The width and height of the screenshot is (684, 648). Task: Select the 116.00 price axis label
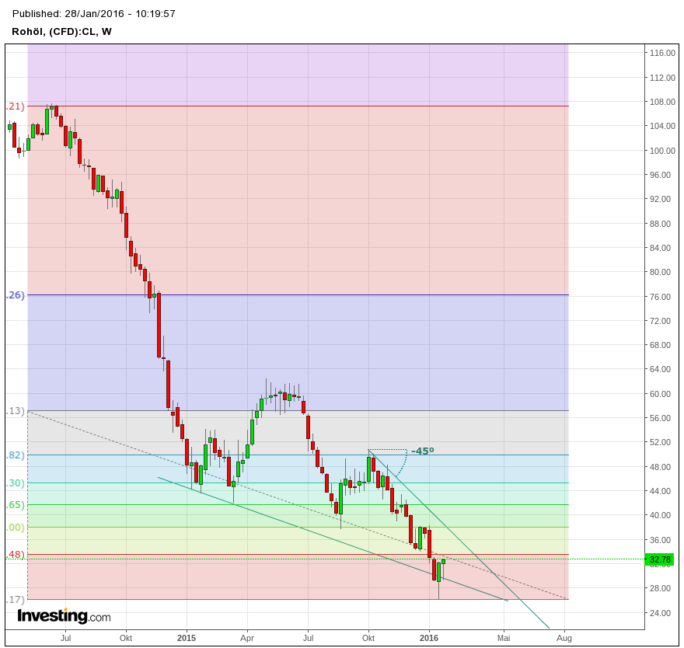pos(662,53)
